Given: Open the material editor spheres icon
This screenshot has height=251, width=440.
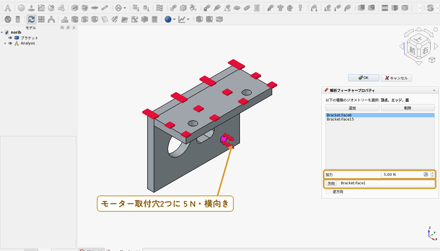Looking at the screenshot, I should (x=61, y=8).
